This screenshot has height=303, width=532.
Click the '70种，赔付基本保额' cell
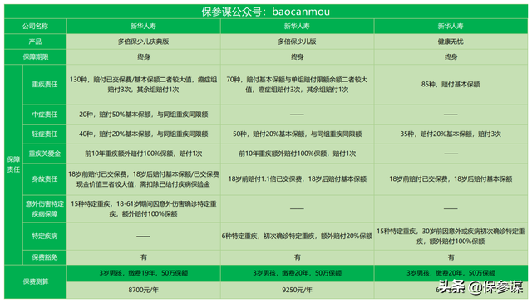point(297,85)
